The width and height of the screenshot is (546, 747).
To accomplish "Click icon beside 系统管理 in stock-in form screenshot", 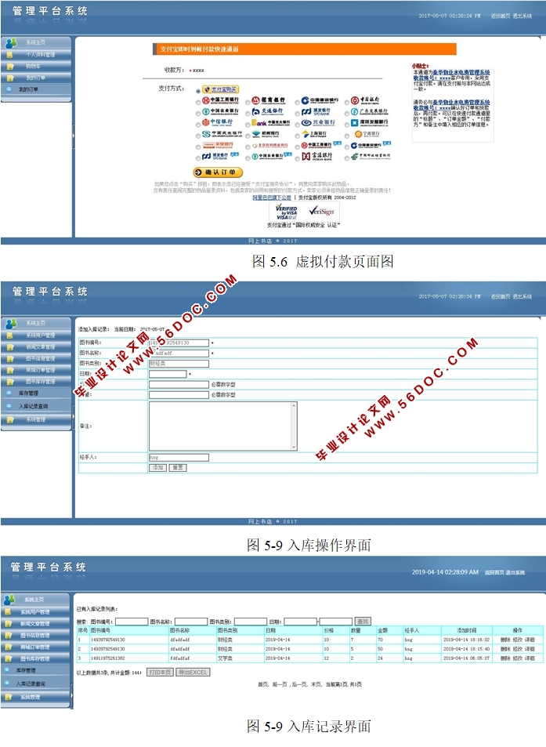I will coord(10,420).
